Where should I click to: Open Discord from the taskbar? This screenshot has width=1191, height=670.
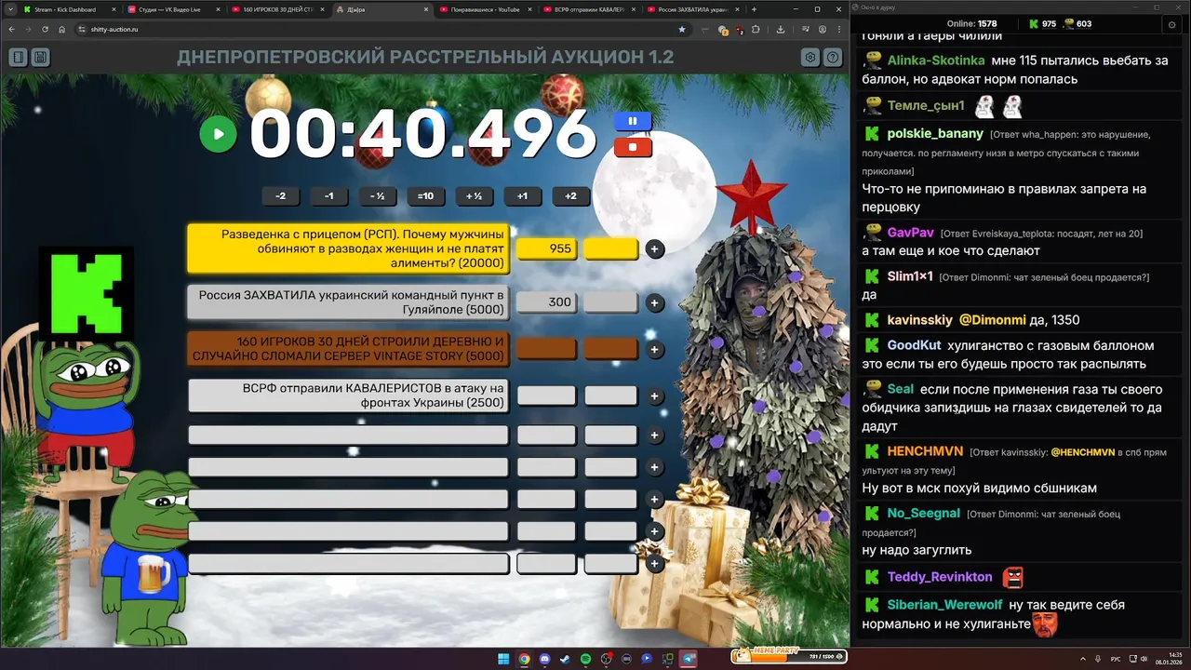coord(544,659)
